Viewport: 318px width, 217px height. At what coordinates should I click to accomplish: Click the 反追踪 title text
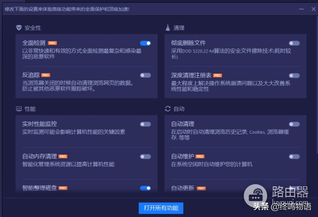(x=31, y=75)
